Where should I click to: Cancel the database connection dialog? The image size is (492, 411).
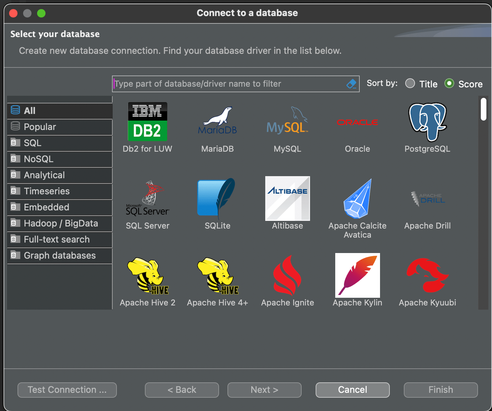tap(352, 390)
